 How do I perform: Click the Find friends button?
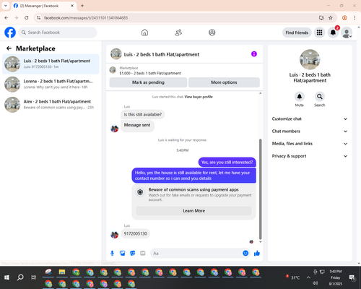click(x=297, y=33)
